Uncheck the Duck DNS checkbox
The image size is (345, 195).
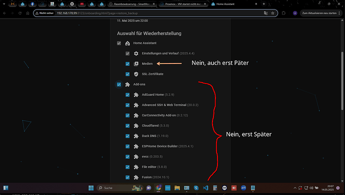[127, 136]
